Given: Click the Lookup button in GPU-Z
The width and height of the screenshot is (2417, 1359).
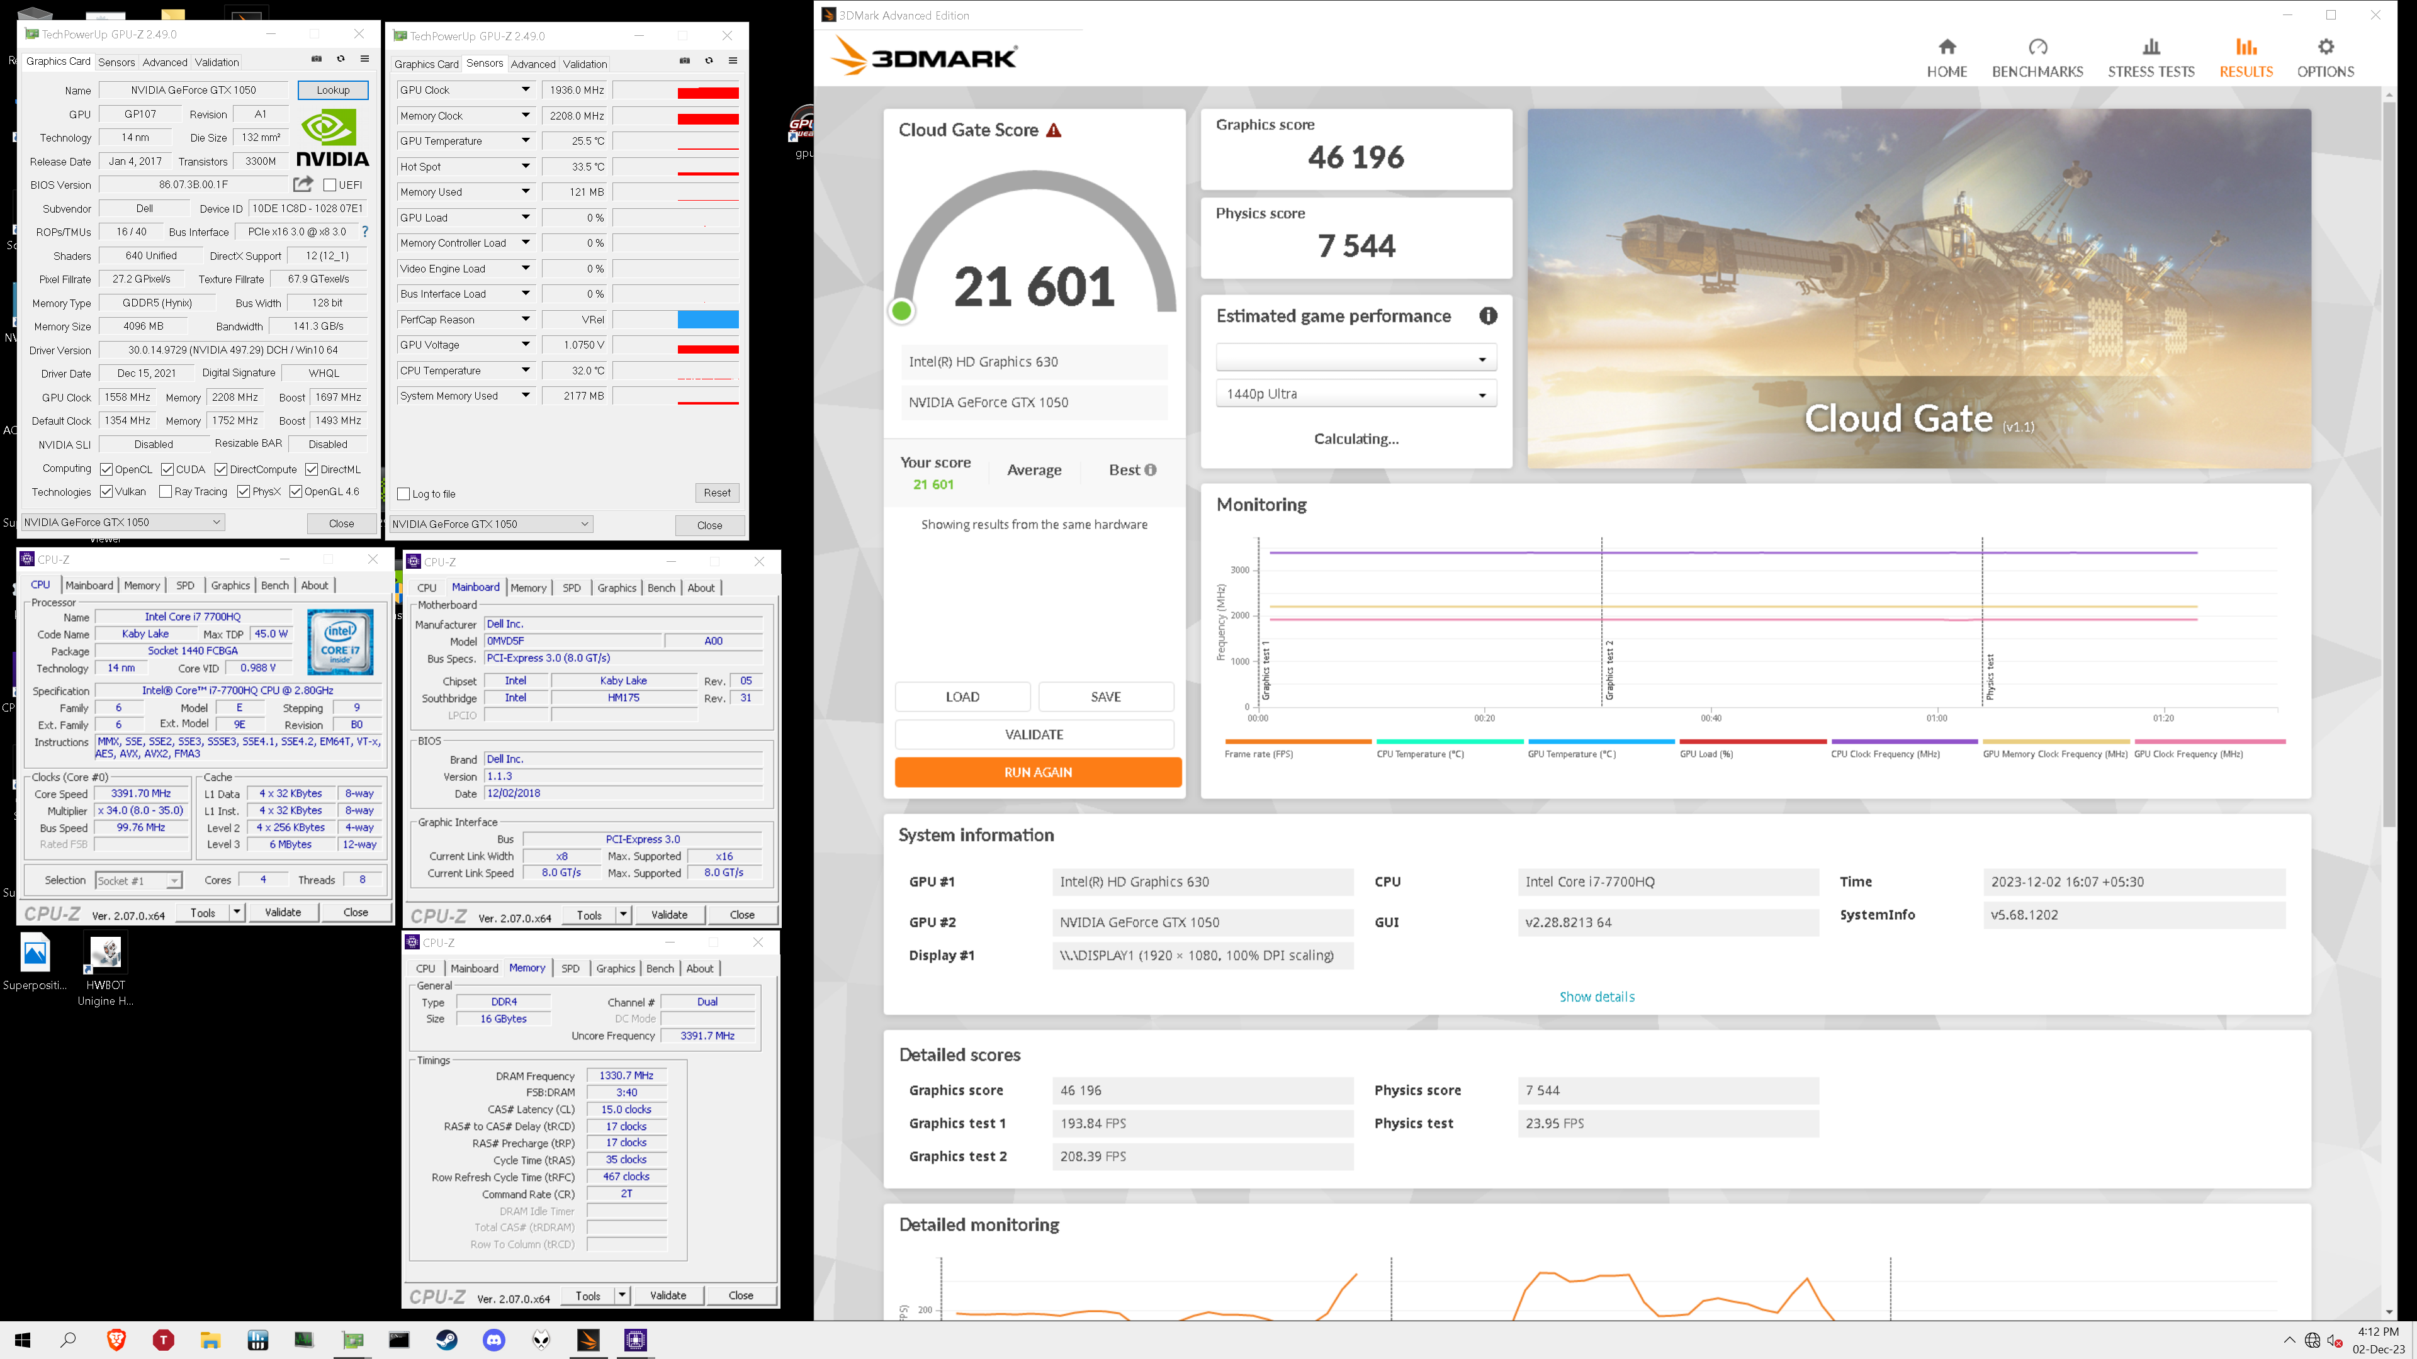Looking at the screenshot, I should point(333,90).
